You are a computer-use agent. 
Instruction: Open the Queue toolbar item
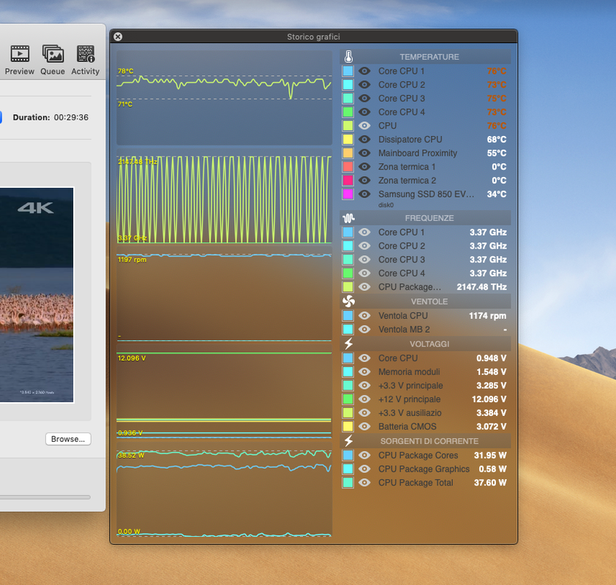[53, 60]
